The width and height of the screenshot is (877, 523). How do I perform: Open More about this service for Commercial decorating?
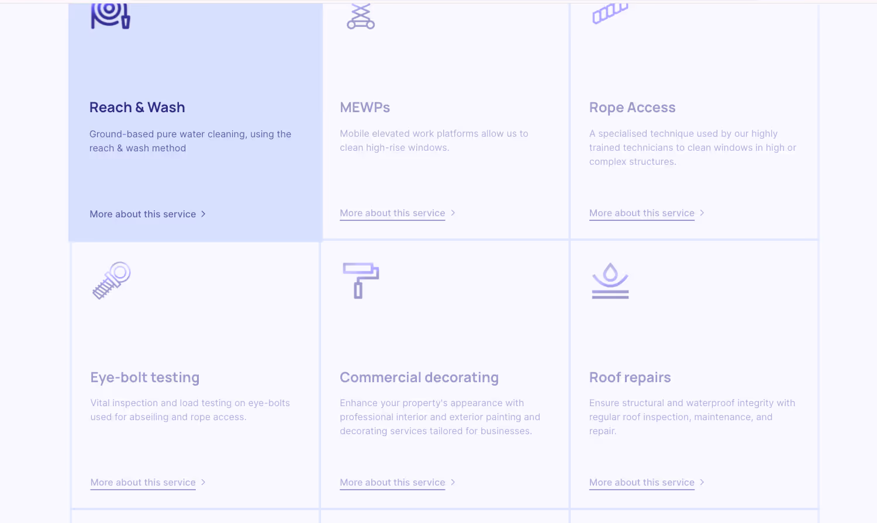tap(392, 483)
